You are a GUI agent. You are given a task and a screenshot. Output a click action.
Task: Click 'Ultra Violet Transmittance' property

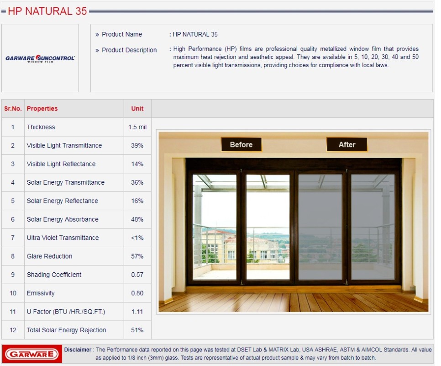click(63, 238)
